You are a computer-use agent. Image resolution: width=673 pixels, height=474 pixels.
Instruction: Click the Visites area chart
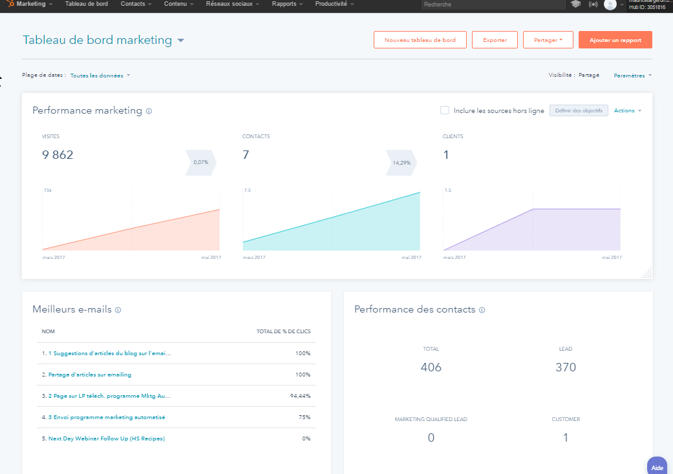pyautogui.click(x=131, y=220)
